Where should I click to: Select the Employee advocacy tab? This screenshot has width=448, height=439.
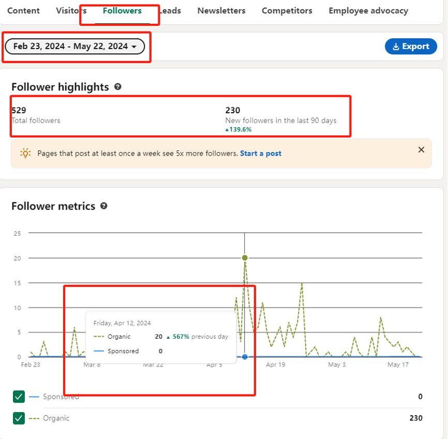368,11
